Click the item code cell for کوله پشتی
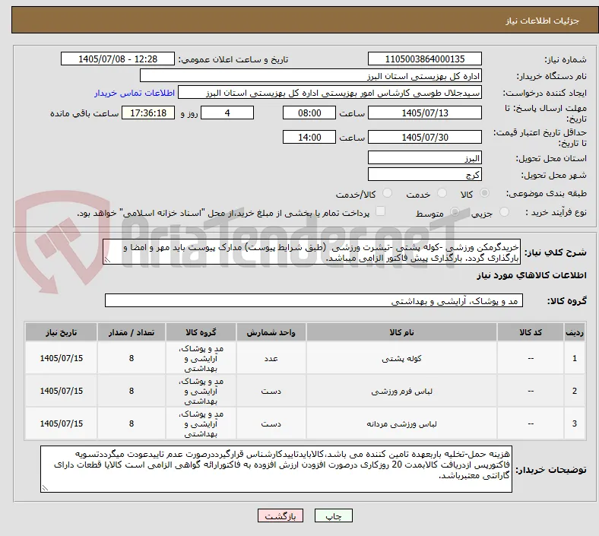The image size is (599, 536). [531, 358]
